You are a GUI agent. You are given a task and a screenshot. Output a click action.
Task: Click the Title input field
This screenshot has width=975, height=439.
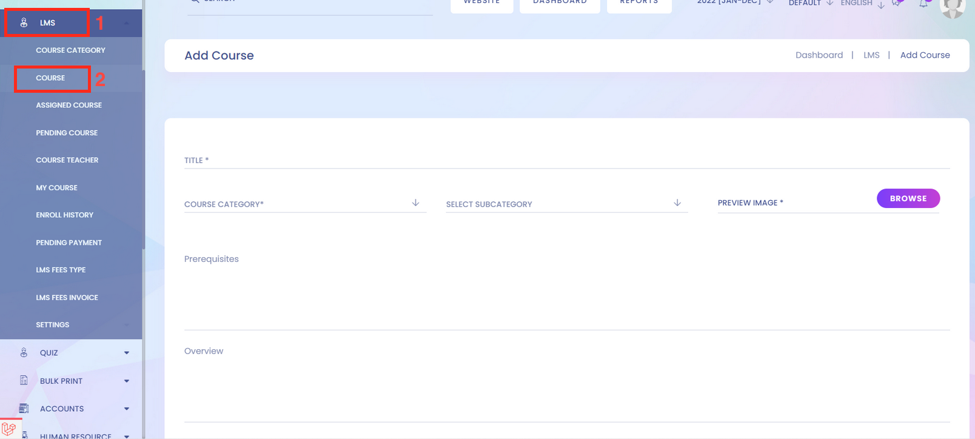[x=566, y=160]
